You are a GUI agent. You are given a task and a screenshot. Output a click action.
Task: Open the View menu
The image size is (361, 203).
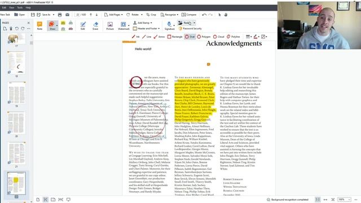[11, 7]
